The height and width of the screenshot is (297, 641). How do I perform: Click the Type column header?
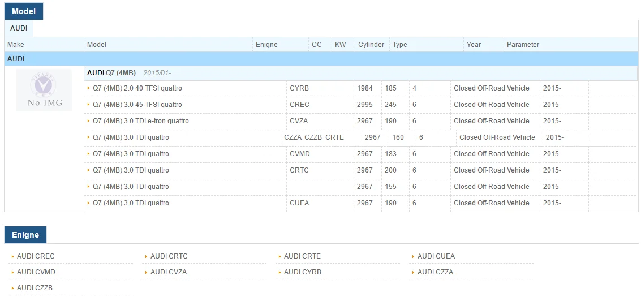[x=427, y=45]
